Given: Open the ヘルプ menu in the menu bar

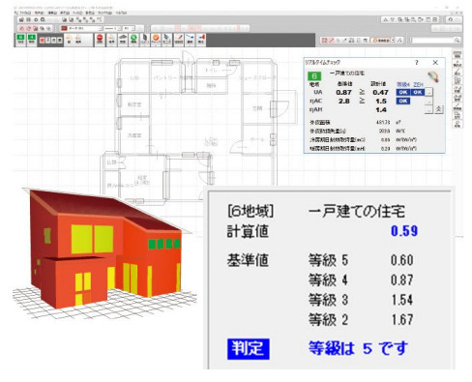Looking at the screenshot, I should (x=121, y=14).
